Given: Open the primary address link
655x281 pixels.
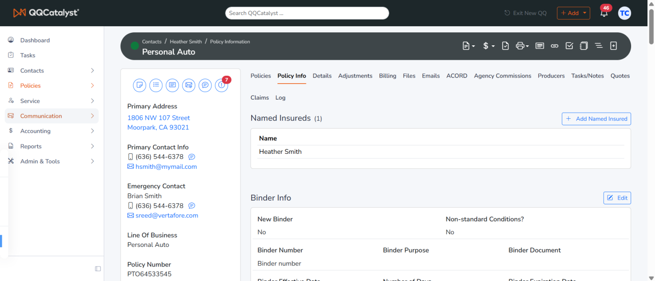Looking at the screenshot, I should tap(159, 122).
